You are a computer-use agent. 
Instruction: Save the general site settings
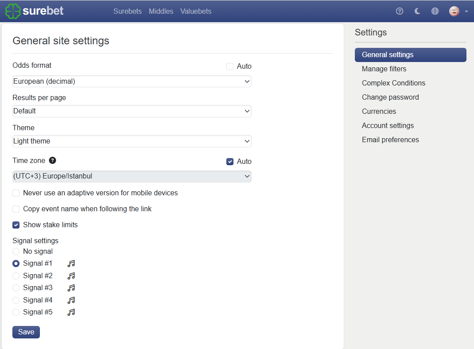[26, 332]
